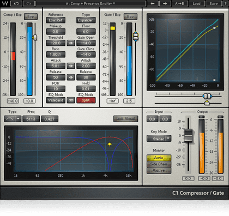This screenshot has width=229, height=216.
Task: Toggle the Comp/Exp Byp bypass button
Action: coord(31,17)
